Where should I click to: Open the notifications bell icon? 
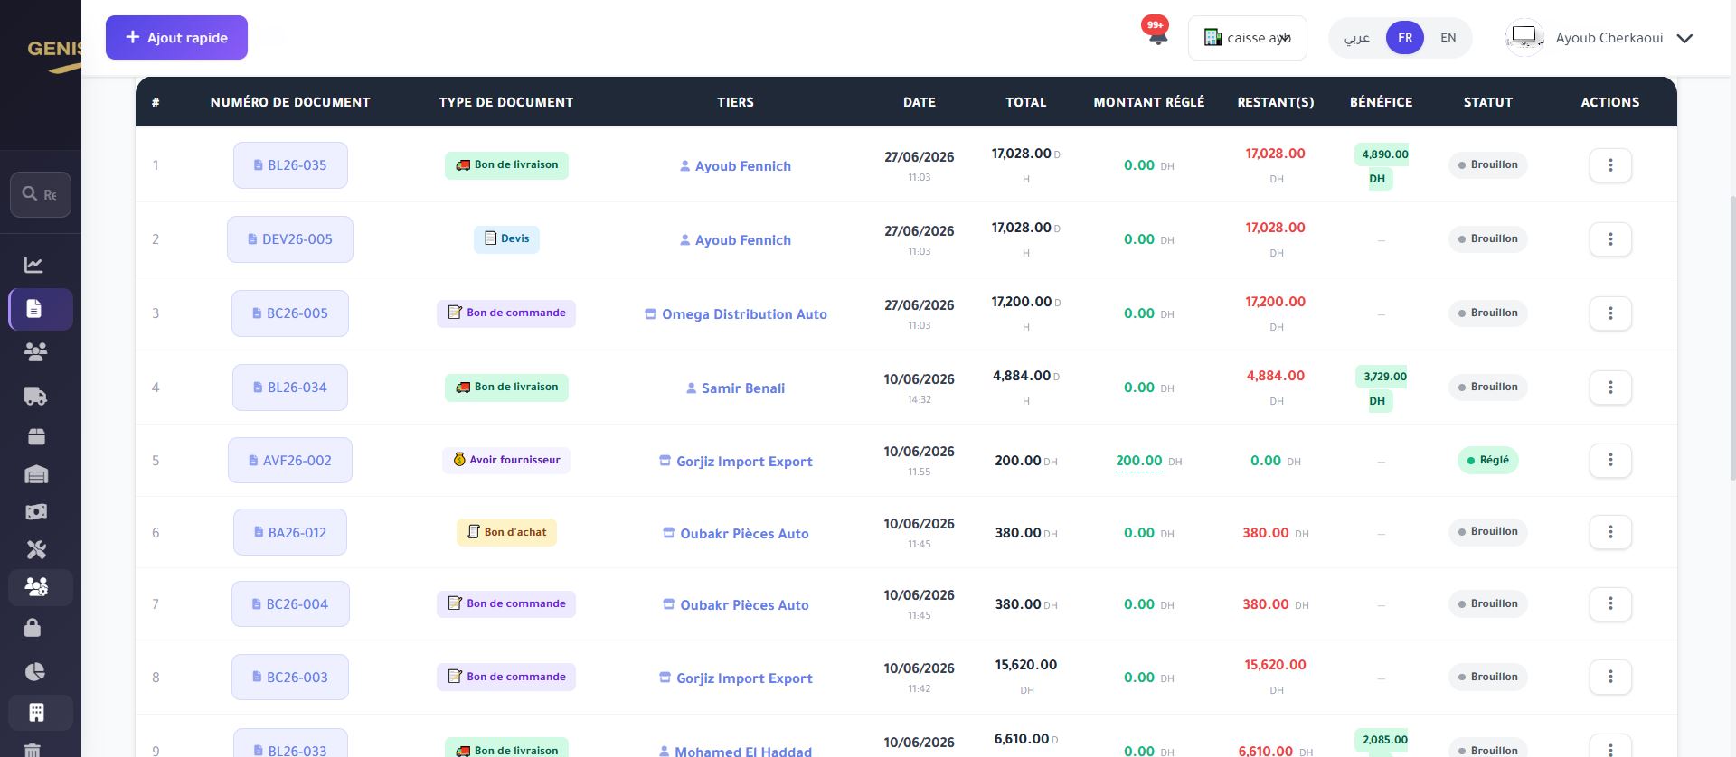click(x=1157, y=36)
